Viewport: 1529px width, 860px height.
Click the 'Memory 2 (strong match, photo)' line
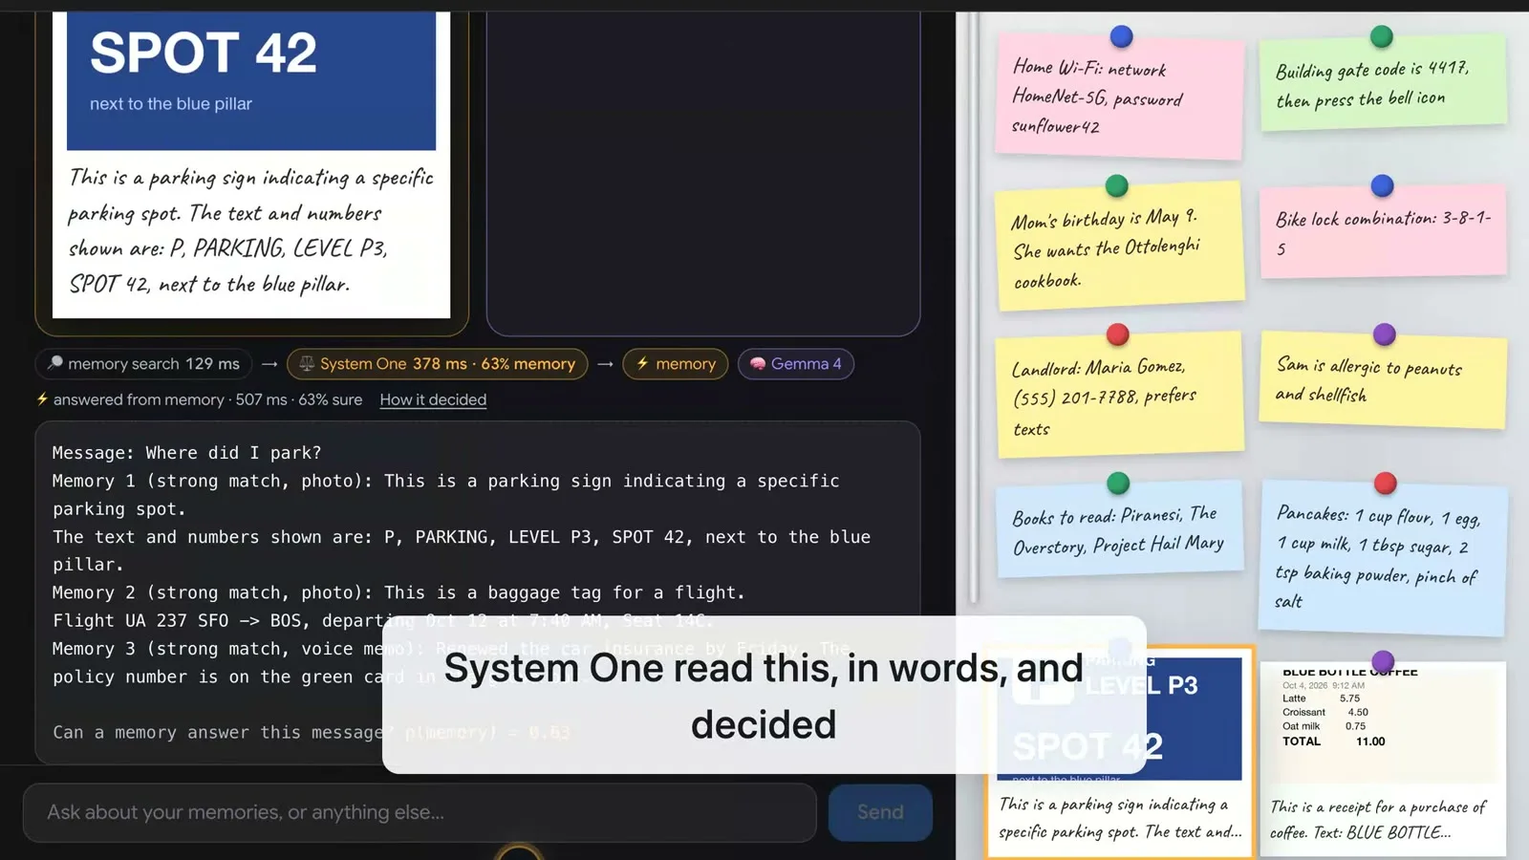[x=398, y=592]
